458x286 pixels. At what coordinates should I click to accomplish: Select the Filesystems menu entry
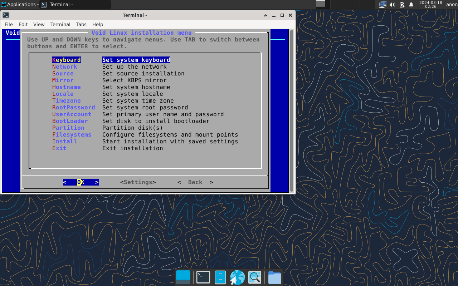(x=72, y=134)
